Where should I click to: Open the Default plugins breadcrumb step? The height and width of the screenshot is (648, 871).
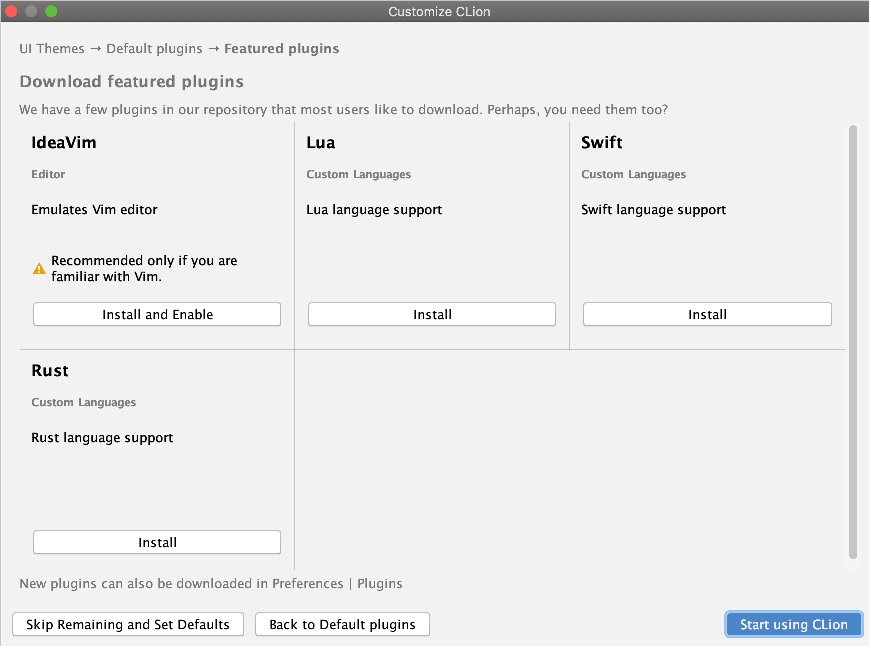154,49
